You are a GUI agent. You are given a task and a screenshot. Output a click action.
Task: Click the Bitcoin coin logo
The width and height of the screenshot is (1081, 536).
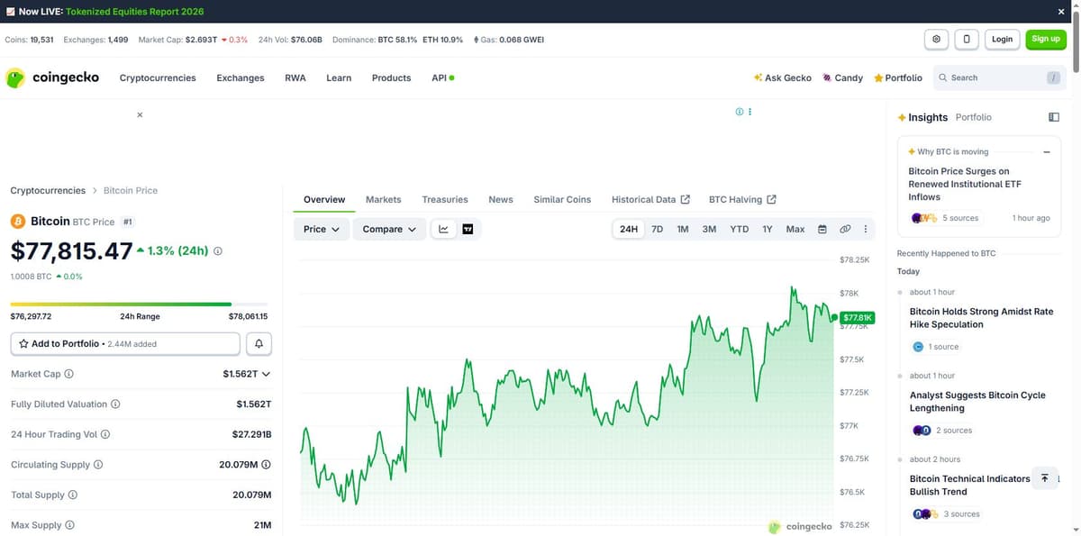17,221
